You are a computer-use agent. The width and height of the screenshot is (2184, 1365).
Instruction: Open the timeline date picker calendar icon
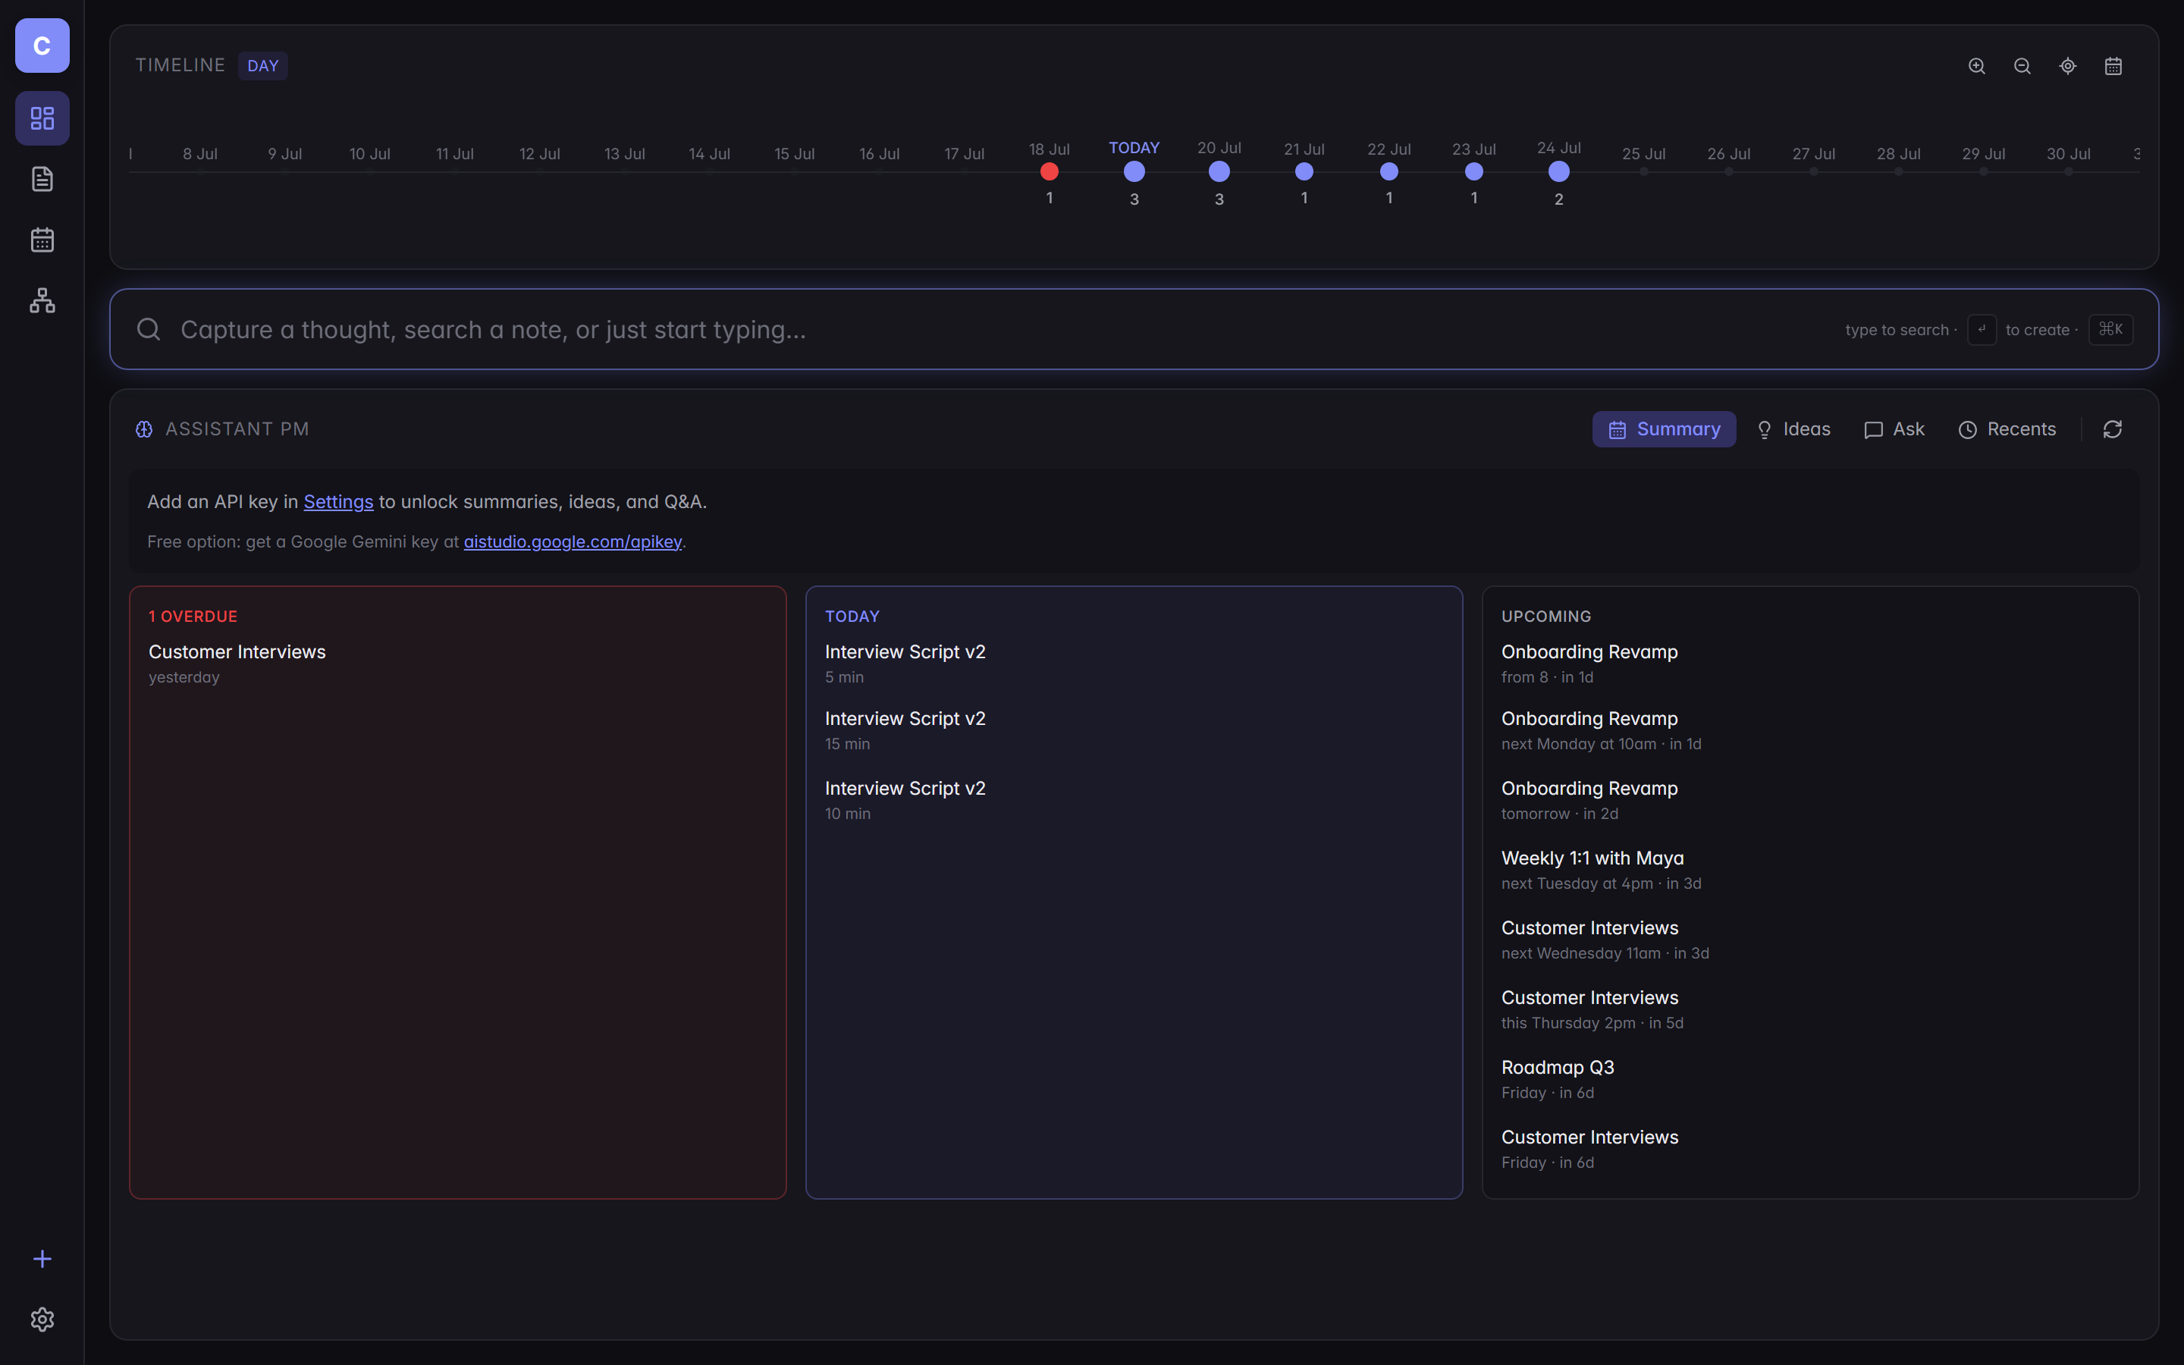[x=2113, y=66]
